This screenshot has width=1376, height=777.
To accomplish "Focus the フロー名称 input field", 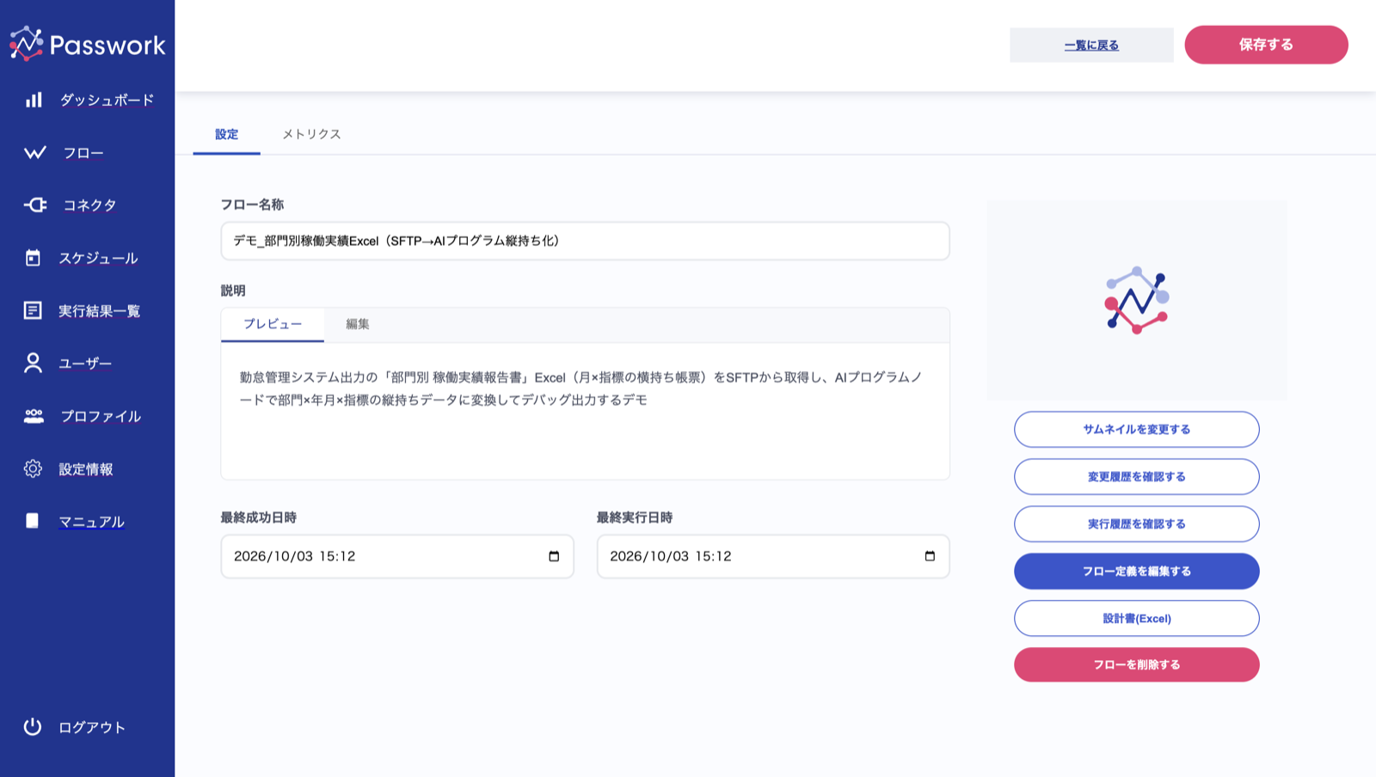I will pyautogui.click(x=586, y=241).
